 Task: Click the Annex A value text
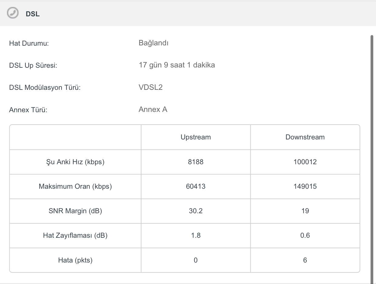coord(153,109)
